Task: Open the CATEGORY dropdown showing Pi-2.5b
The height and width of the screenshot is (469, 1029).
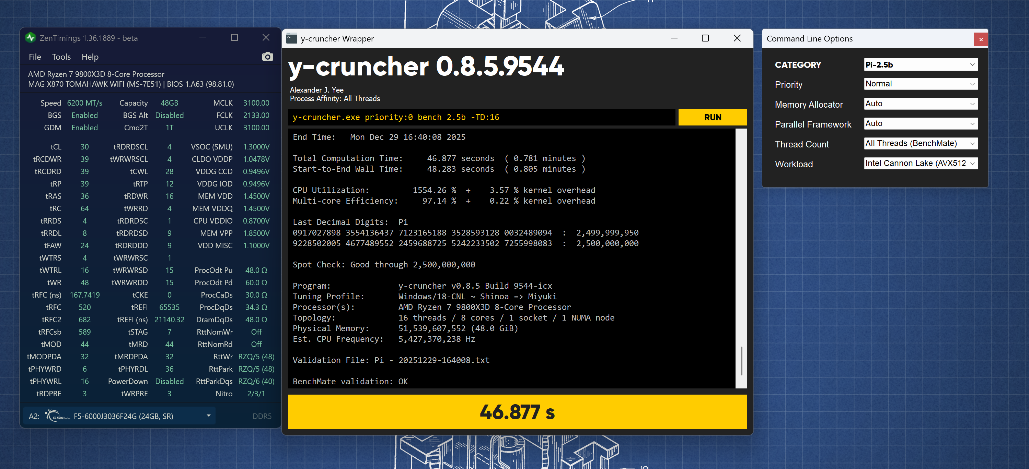Action: point(921,65)
